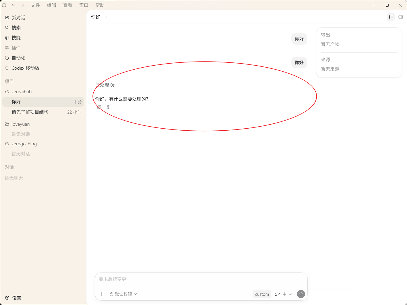Go forward with the right arrow

click(x=22, y=5)
